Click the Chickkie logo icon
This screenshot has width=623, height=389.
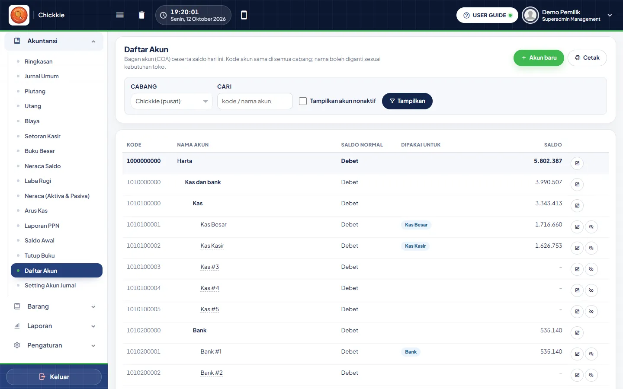coord(19,15)
